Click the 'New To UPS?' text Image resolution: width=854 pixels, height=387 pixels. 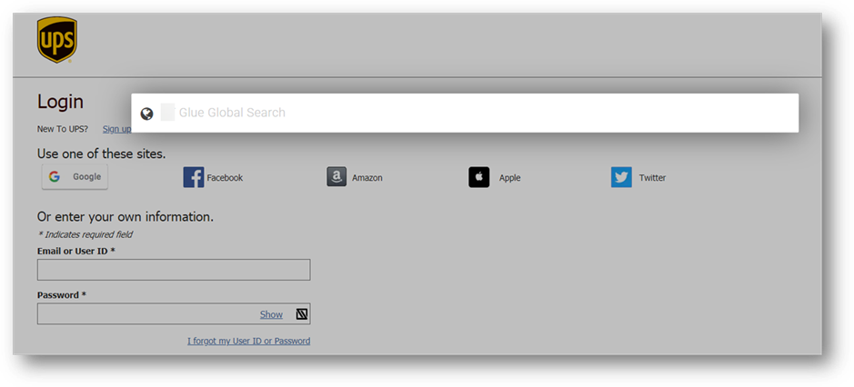tap(63, 129)
